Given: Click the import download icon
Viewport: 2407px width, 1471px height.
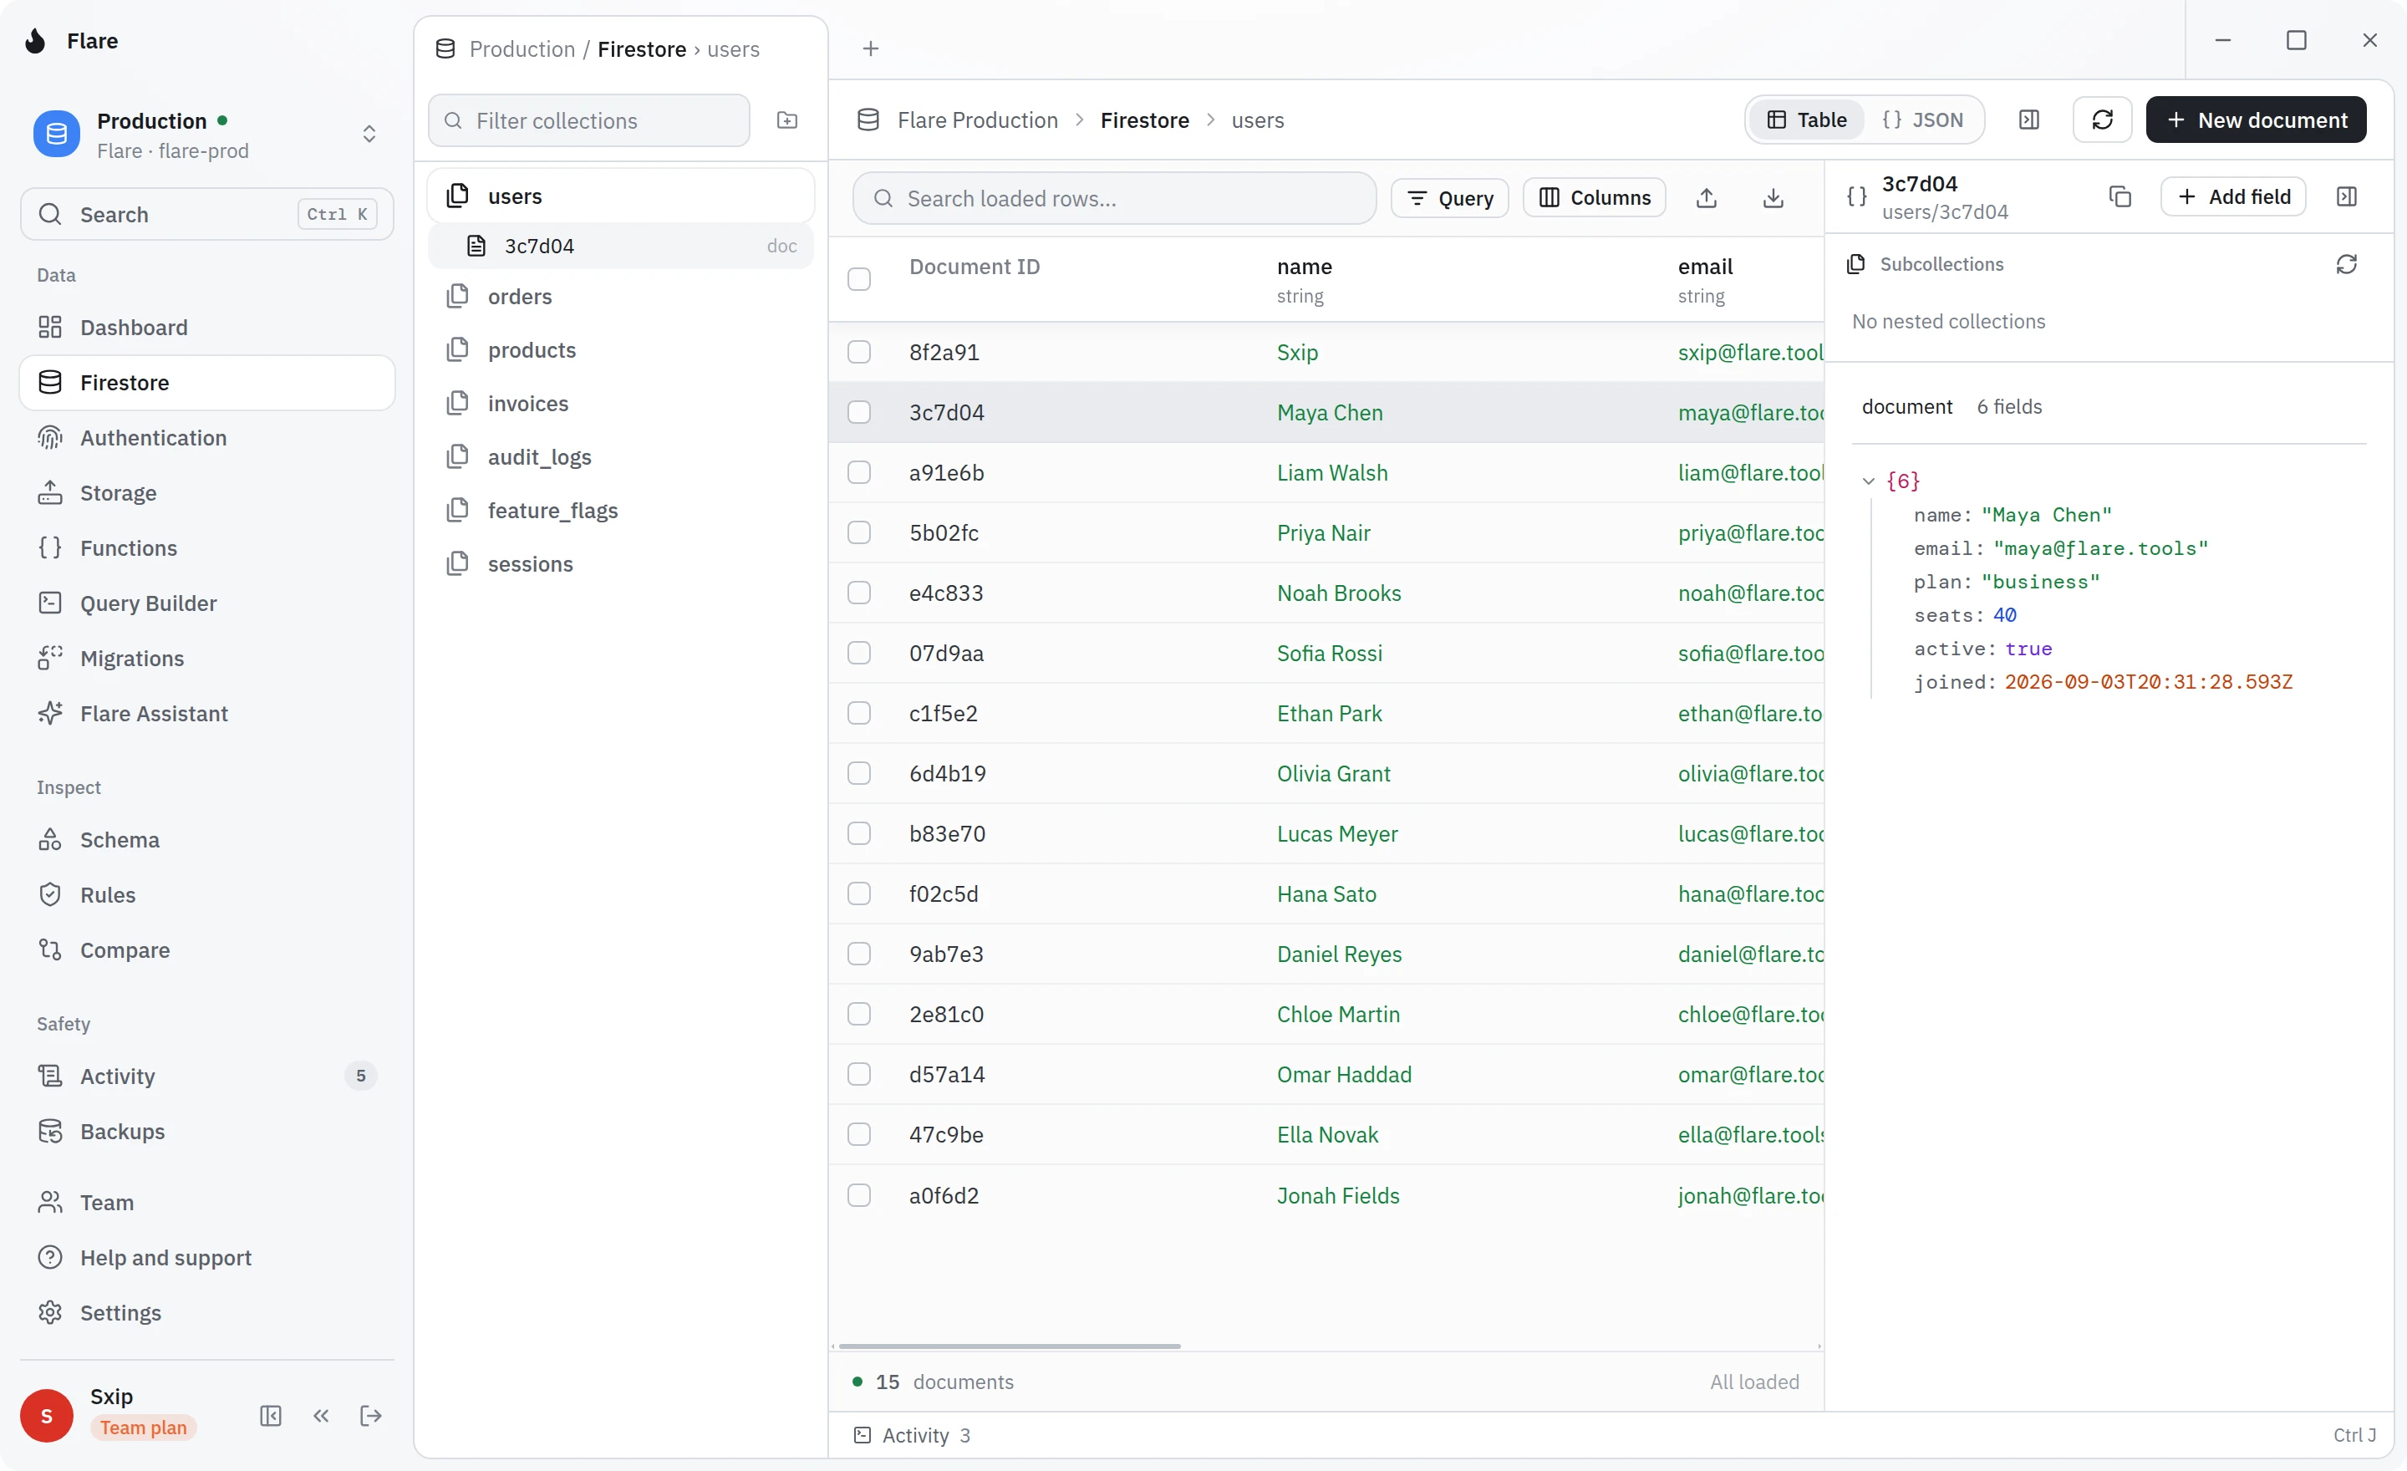Looking at the screenshot, I should 1773,198.
